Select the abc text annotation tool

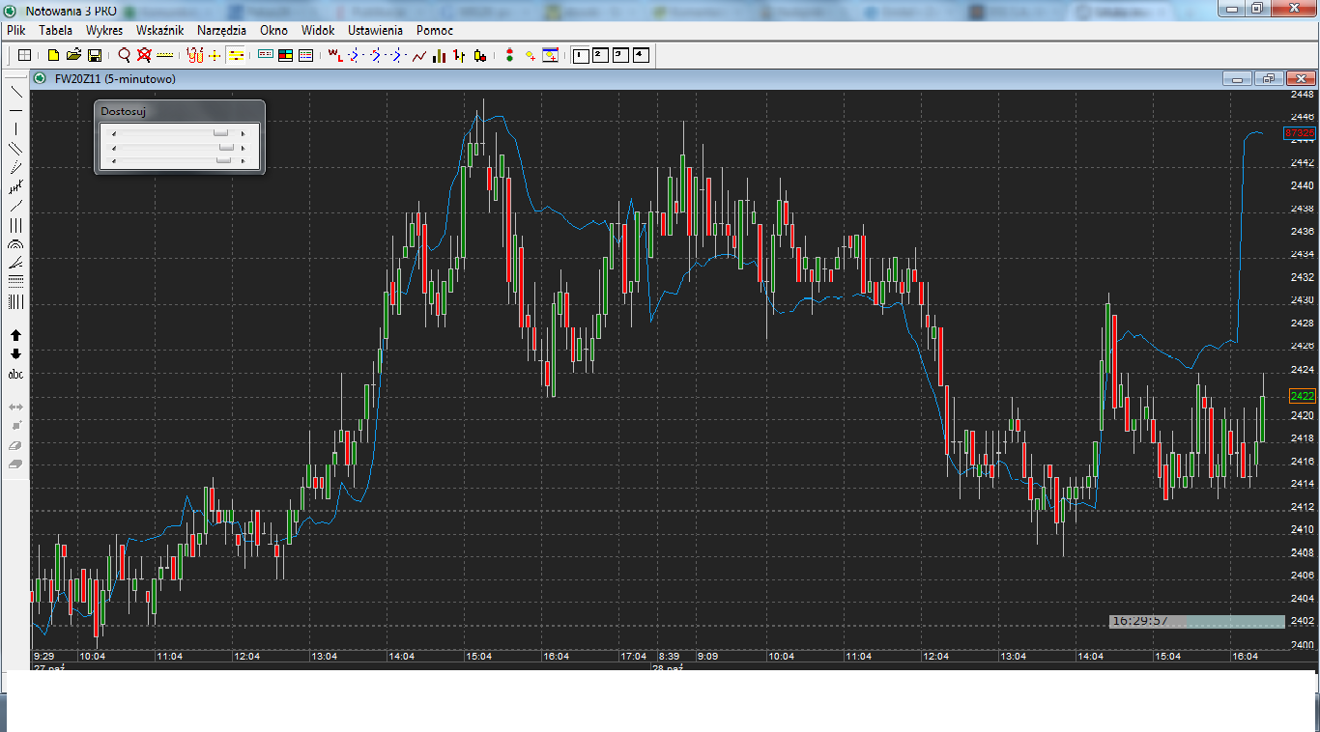(x=15, y=374)
